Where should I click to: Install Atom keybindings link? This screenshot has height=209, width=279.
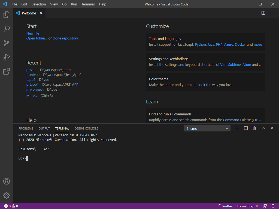[247, 64]
